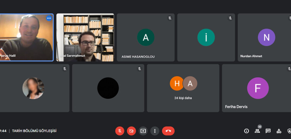
Task: Turn on the camera in the call controls
Action: point(131,131)
